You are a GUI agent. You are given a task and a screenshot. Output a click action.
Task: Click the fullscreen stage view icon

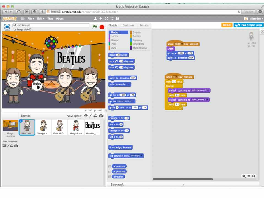tap(7, 27)
